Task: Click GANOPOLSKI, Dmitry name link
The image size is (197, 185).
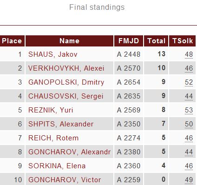Action: coord(66,82)
